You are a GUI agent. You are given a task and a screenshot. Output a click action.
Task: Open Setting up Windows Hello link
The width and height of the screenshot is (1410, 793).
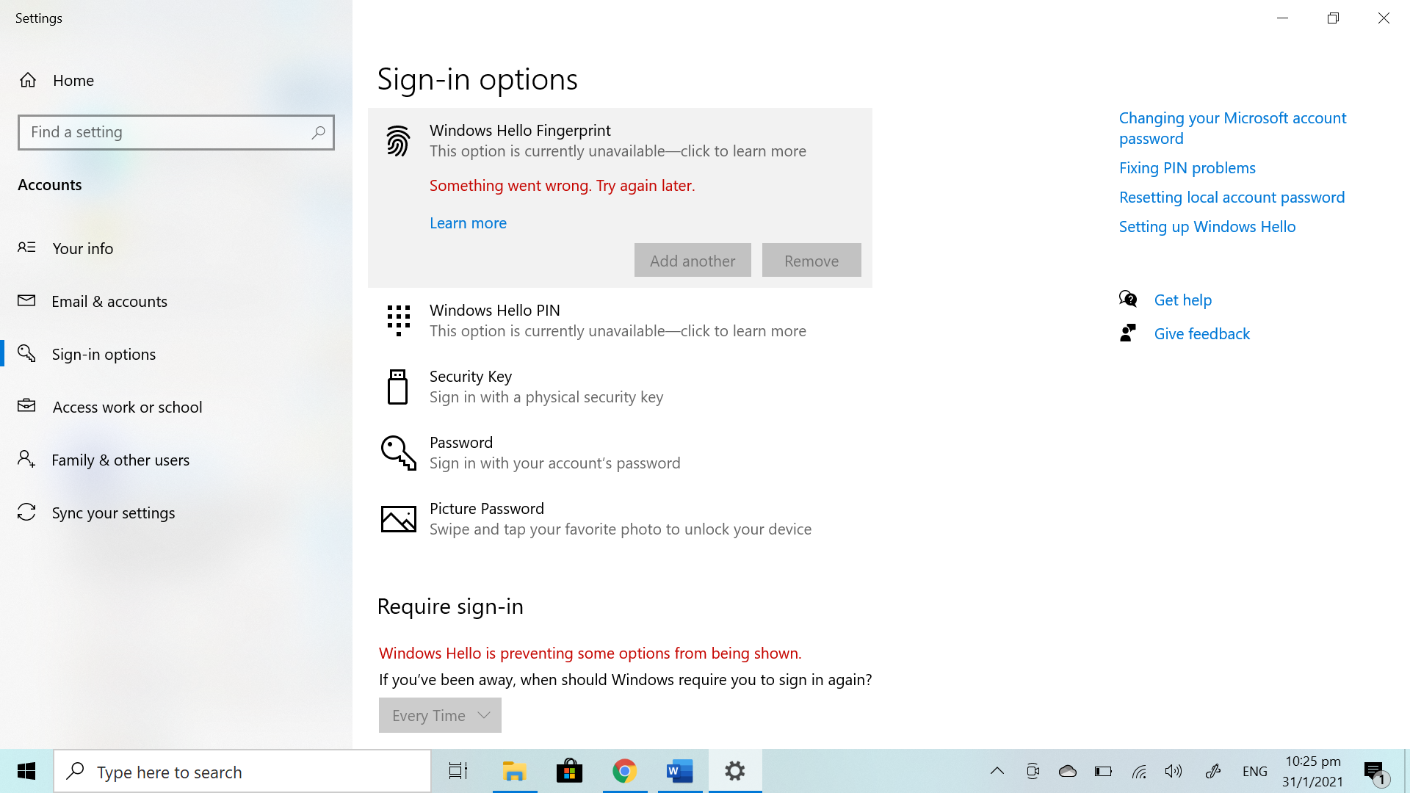coord(1207,226)
